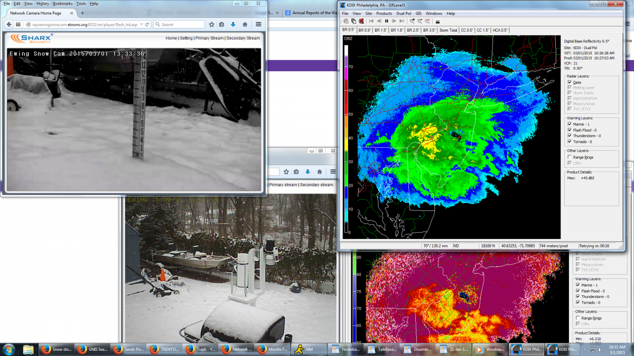Open the Bookmarks menu in Firefox

click(x=63, y=4)
